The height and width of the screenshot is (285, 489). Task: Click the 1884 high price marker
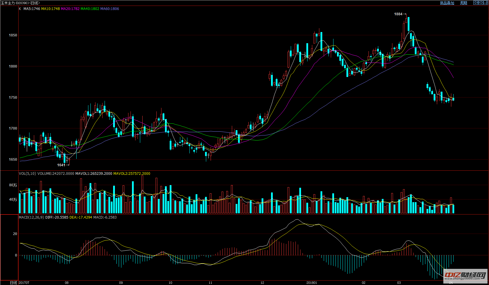point(398,14)
